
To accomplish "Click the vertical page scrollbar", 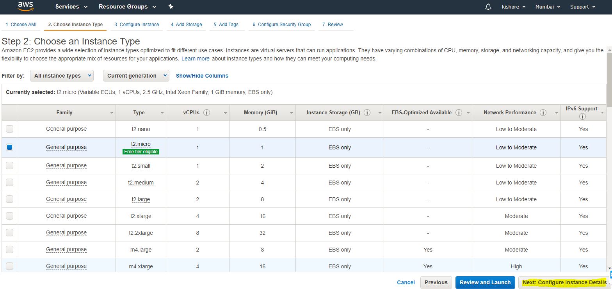I will click(x=609, y=156).
